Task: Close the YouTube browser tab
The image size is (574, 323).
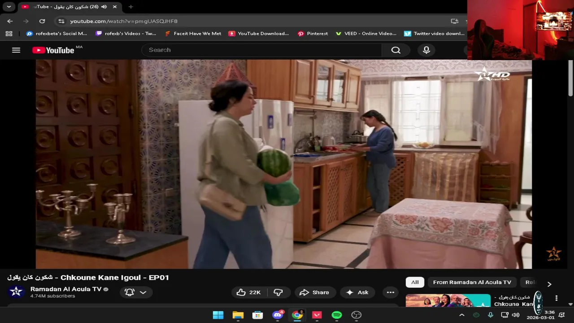Action: coord(115,7)
